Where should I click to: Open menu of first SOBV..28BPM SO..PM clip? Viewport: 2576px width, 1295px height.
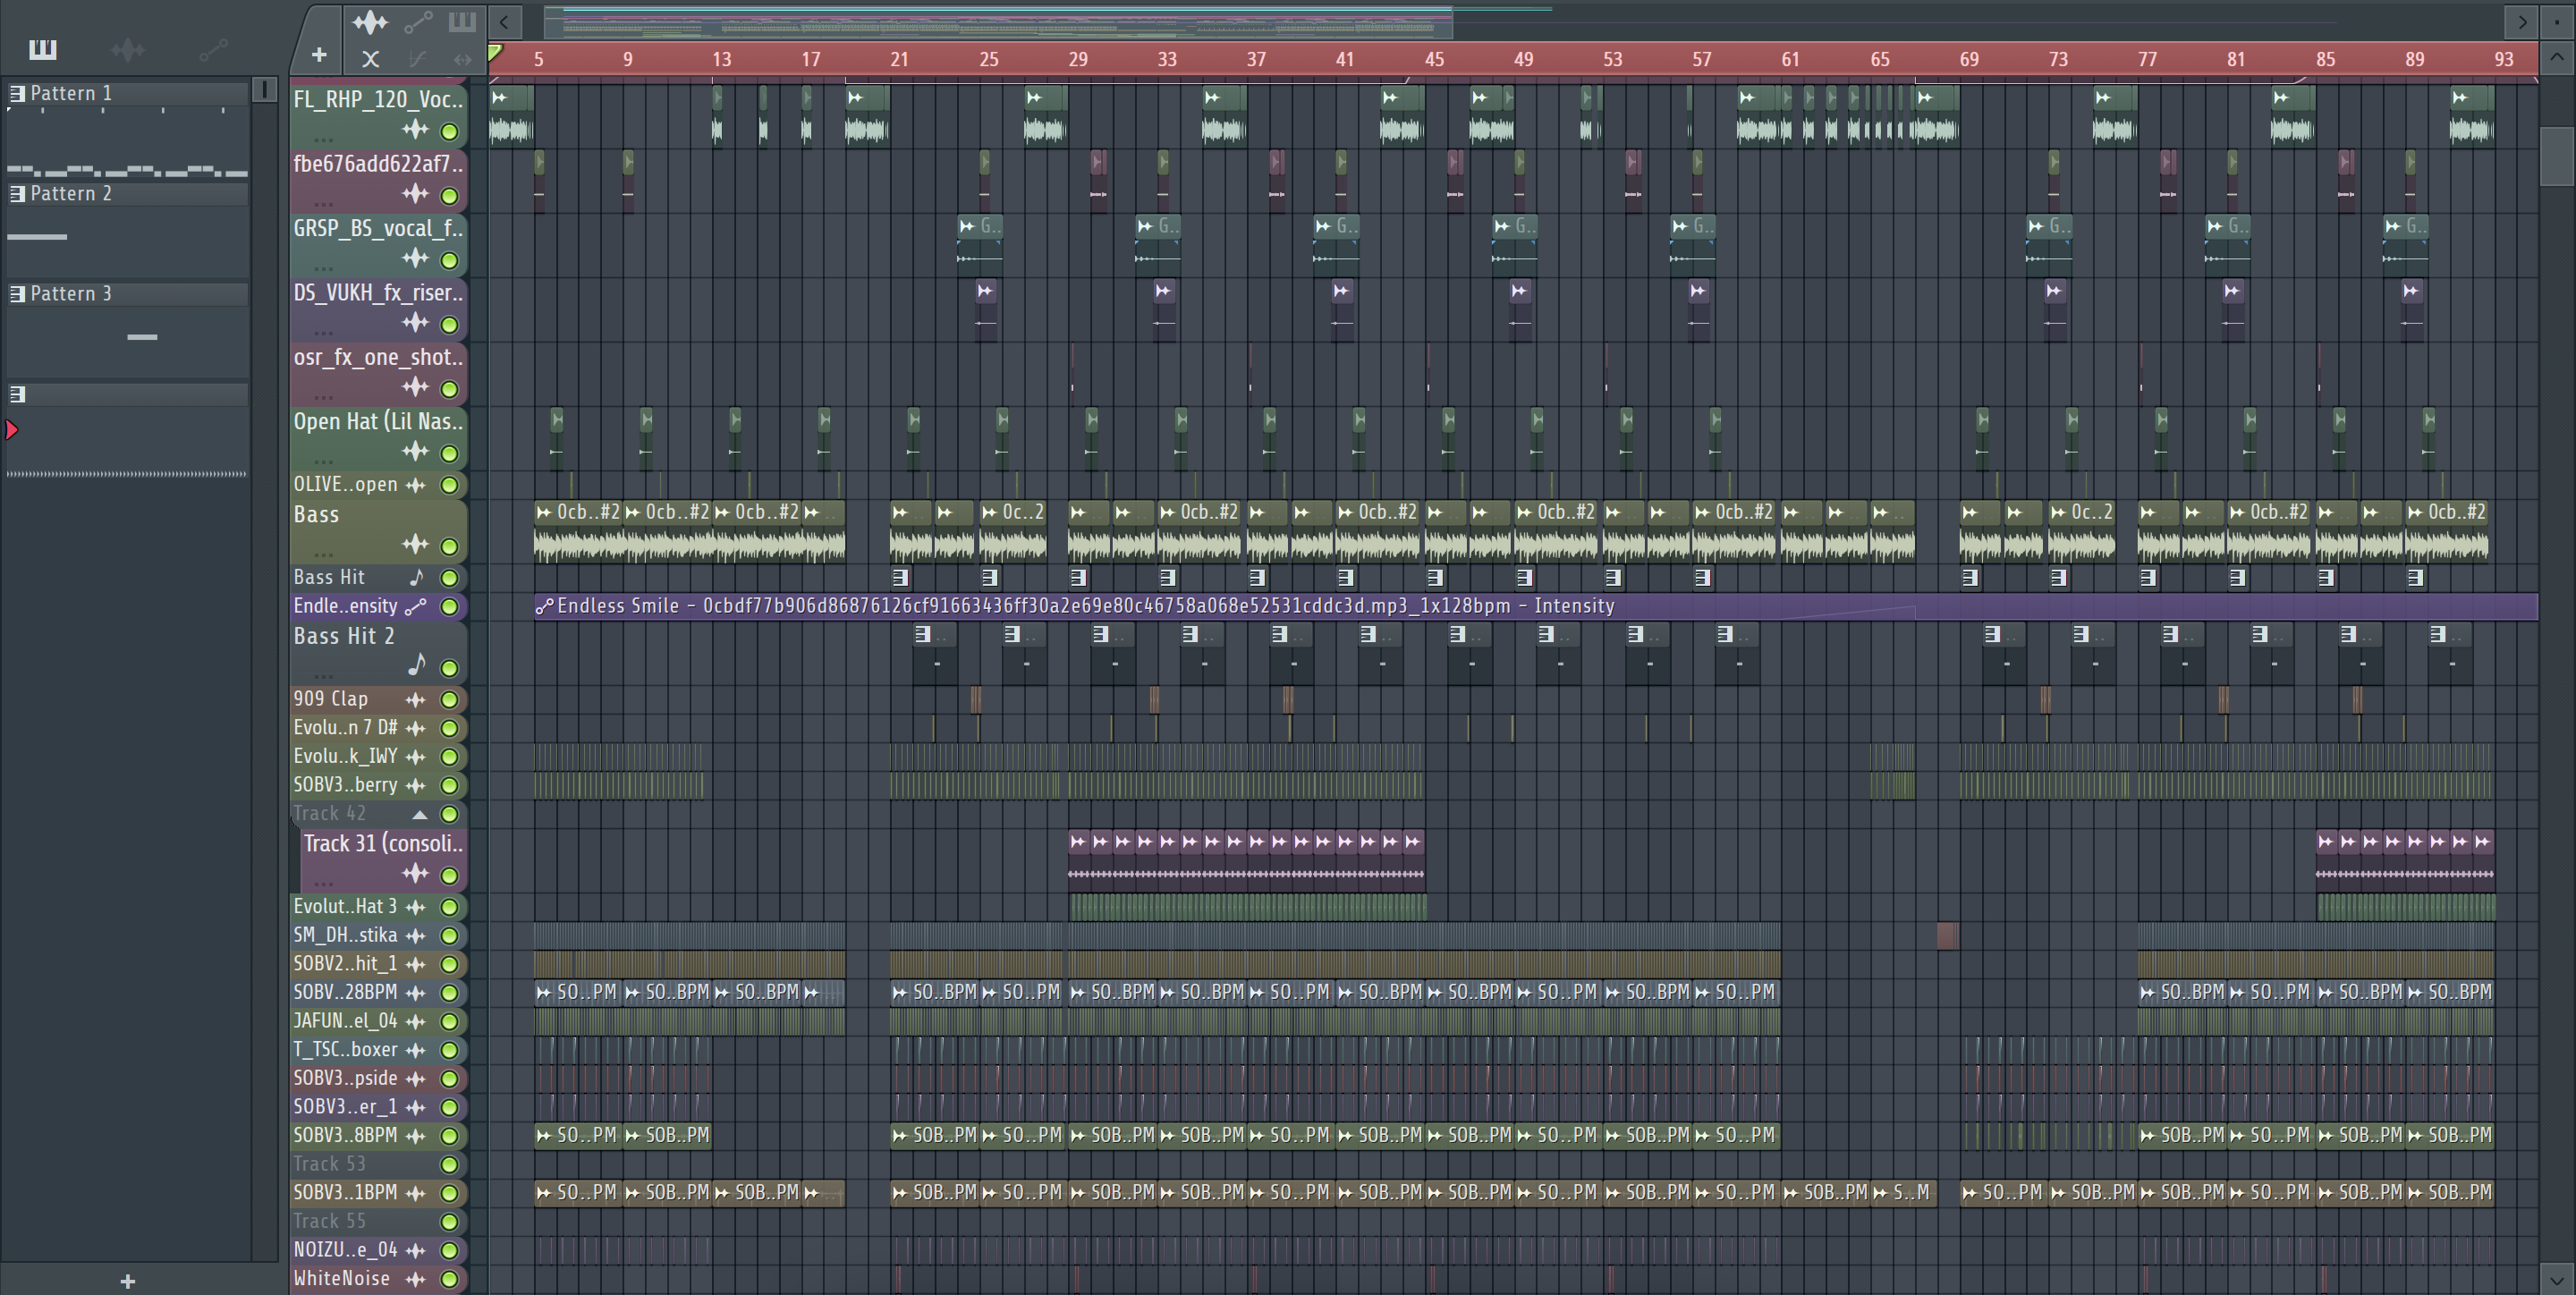544,993
